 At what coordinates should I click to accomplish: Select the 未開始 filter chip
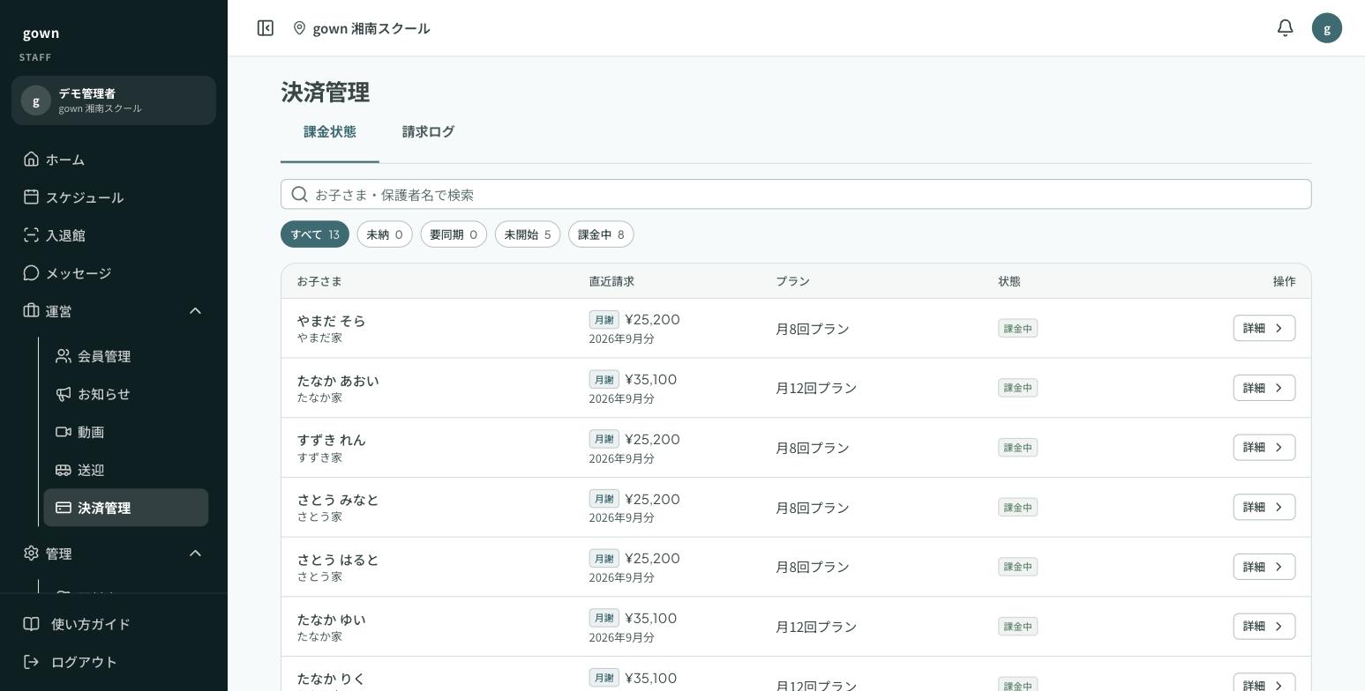(528, 234)
